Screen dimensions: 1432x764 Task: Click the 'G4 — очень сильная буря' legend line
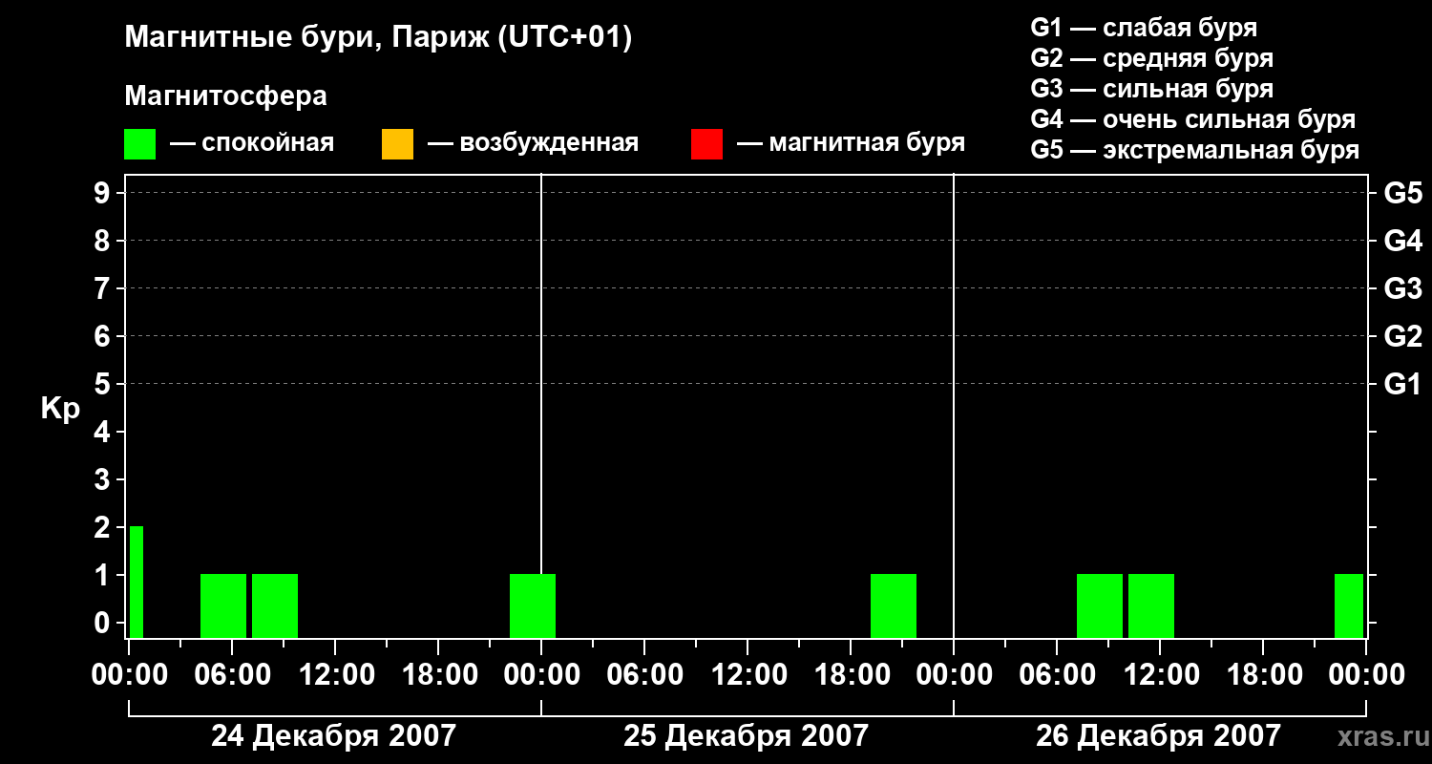(x=1193, y=119)
